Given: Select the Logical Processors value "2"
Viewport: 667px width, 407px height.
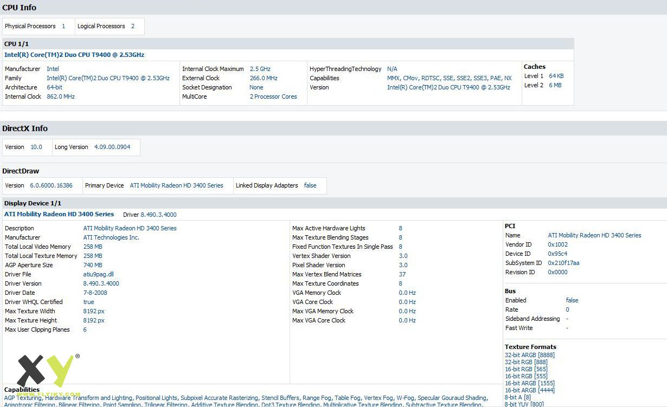Looking at the screenshot, I should tap(133, 26).
